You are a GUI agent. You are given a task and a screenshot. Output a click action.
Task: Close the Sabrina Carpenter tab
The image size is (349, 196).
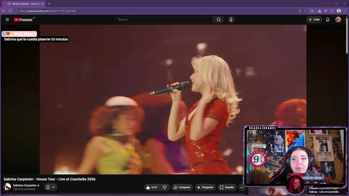tap(43, 4)
